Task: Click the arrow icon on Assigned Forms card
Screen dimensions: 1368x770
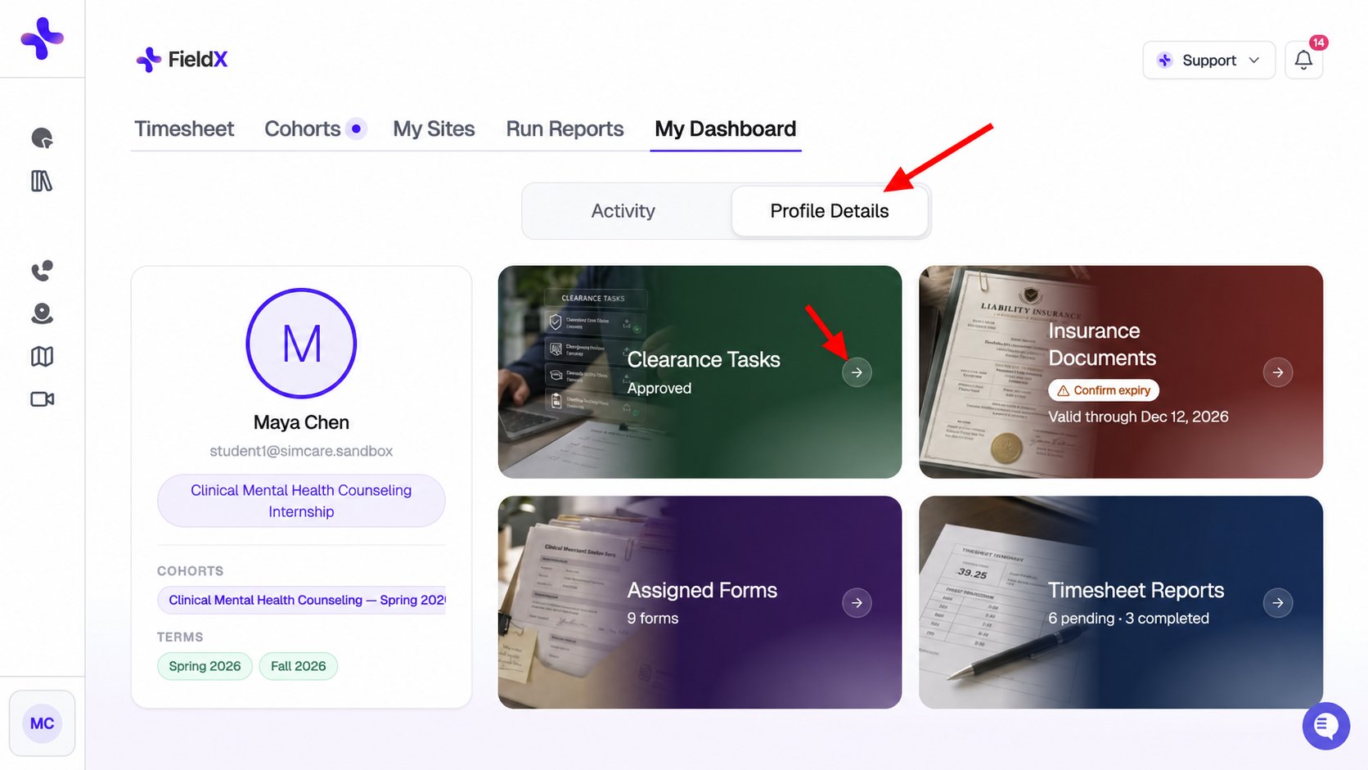Action: click(857, 603)
